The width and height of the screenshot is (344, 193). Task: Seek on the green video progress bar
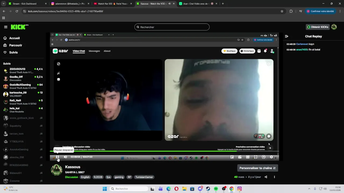(164, 151)
